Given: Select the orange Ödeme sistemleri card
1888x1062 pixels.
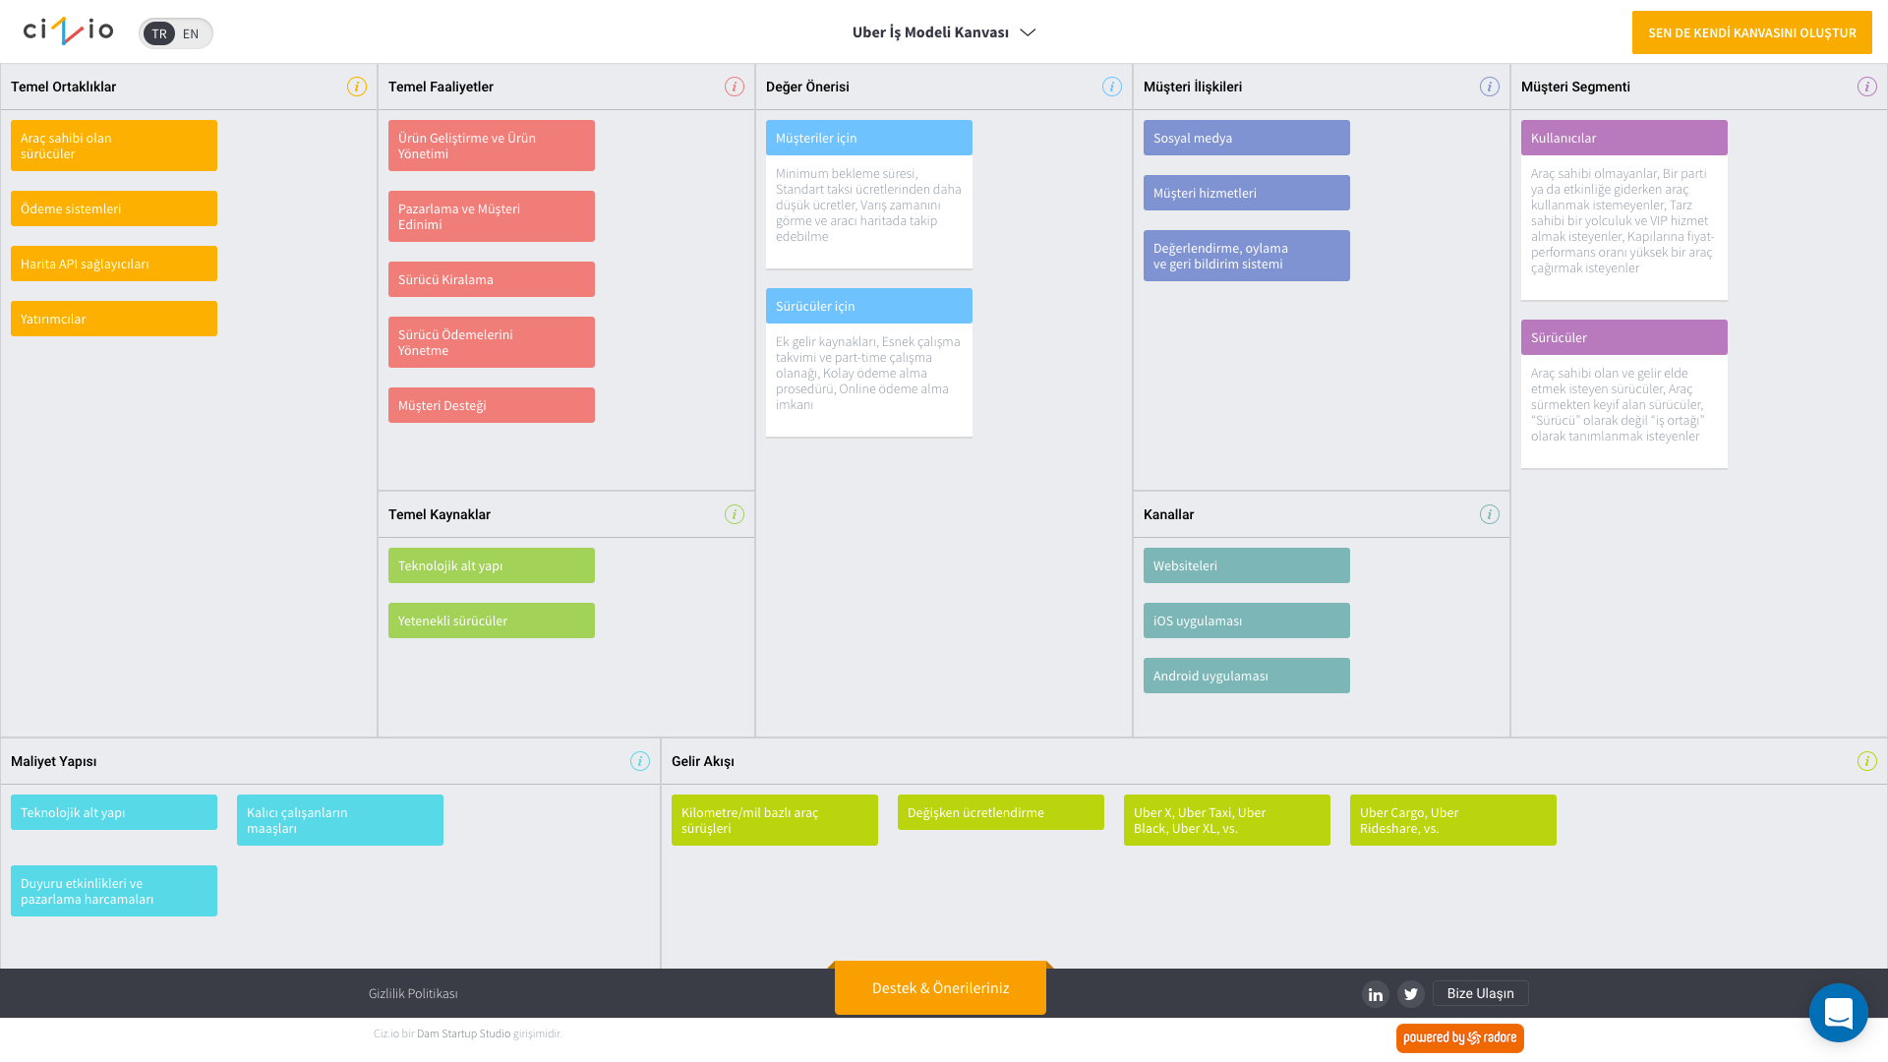Looking at the screenshot, I should pos(114,208).
